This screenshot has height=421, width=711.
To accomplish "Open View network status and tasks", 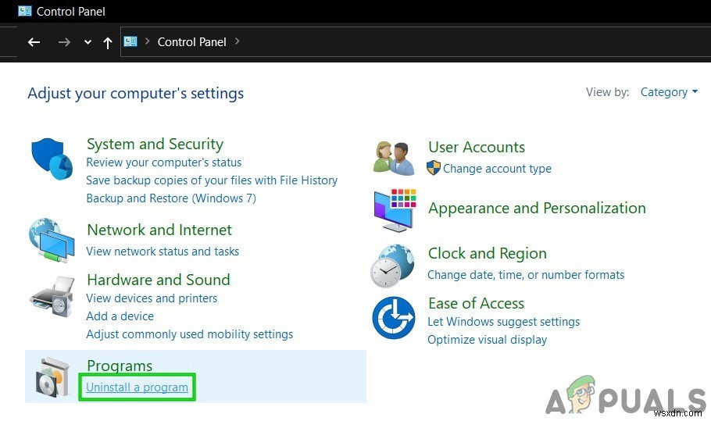I will [x=163, y=251].
